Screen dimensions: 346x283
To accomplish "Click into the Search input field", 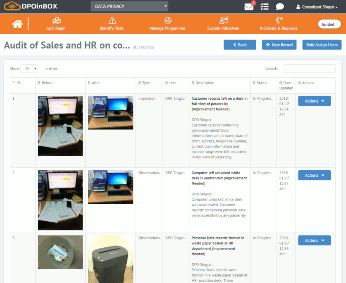I will 310,69.
